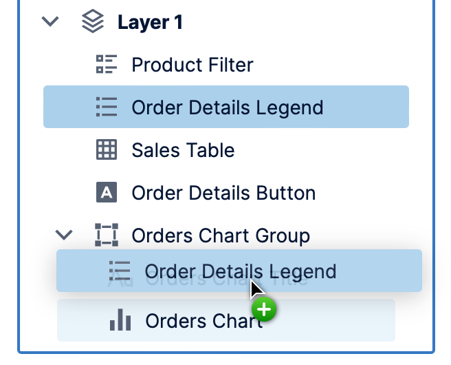Viewport: 451px width, 365px height.
Task: Click the Product Filter item icon
Action: (x=106, y=65)
